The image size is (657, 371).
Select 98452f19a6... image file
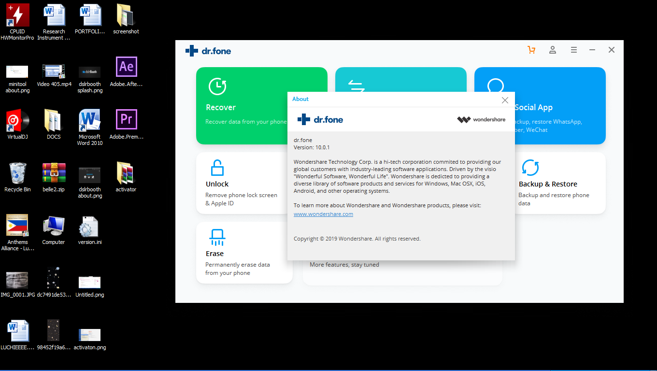pyautogui.click(x=54, y=335)
